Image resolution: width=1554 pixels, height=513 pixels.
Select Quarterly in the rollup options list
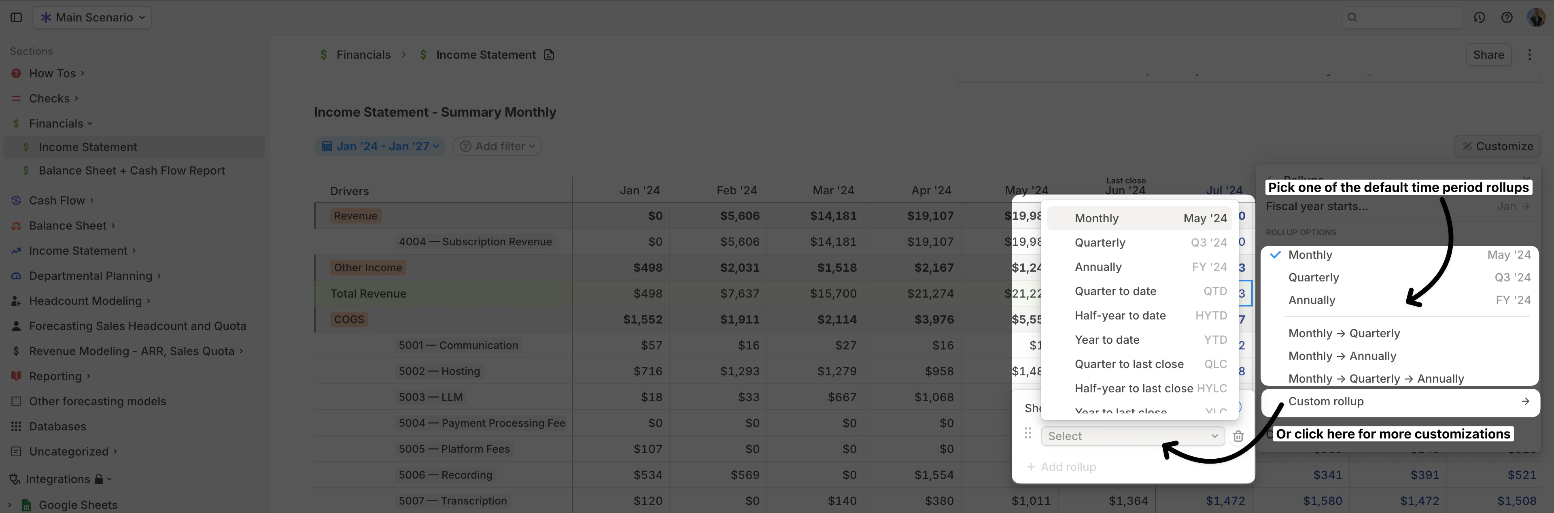pos(1314,277)
